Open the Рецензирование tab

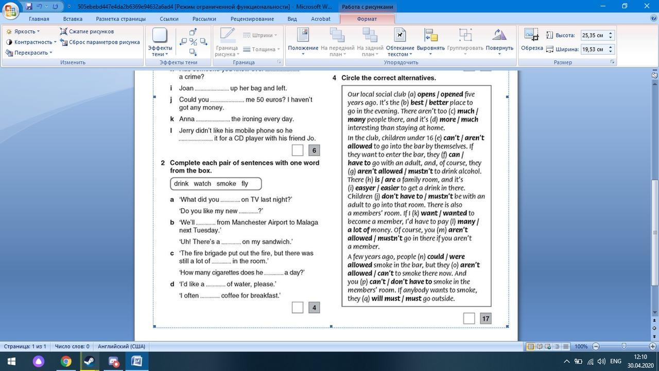tap(252, 19)
